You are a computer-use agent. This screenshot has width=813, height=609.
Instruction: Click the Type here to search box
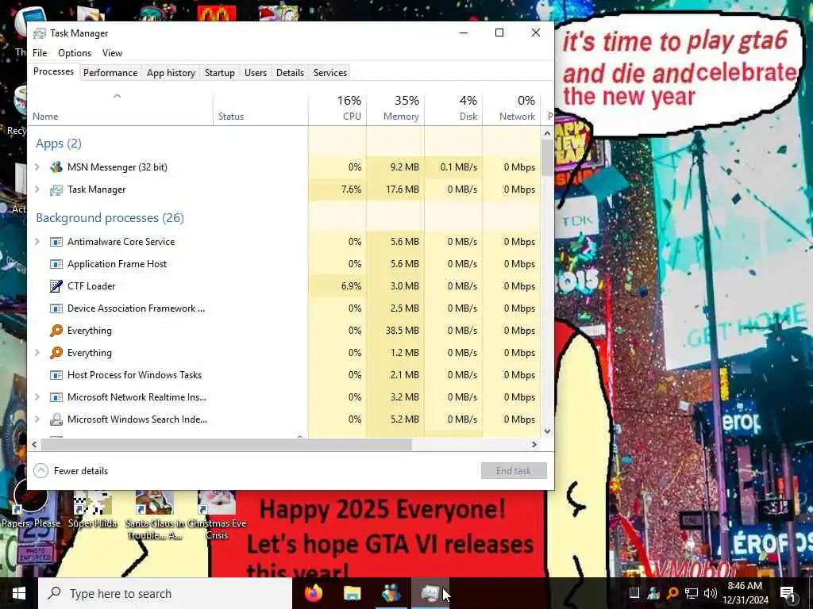(165, 593)
